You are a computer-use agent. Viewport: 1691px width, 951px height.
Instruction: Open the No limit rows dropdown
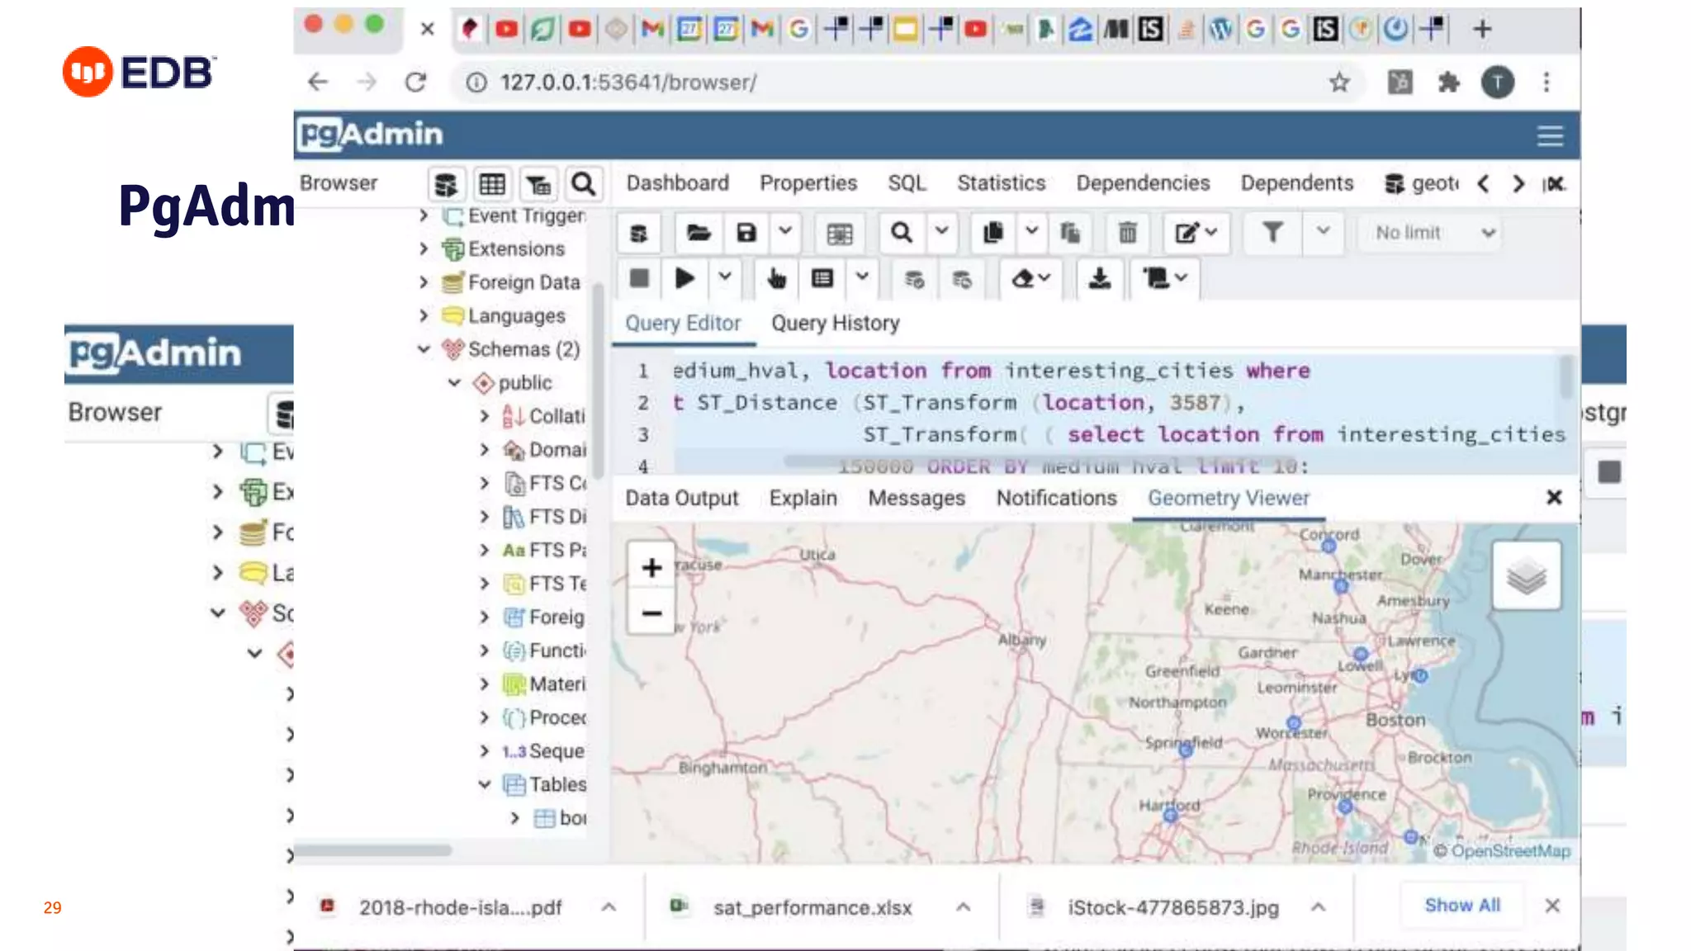pyautogui.click(x=1431, y=234)
